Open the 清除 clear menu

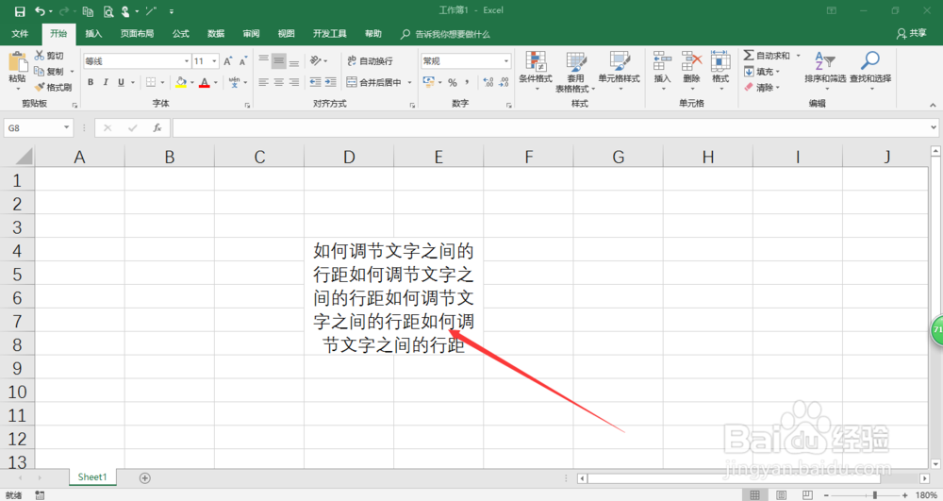tap(761, 87)
